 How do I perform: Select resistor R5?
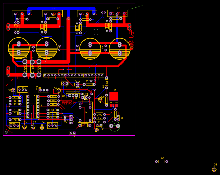[15, 119]
